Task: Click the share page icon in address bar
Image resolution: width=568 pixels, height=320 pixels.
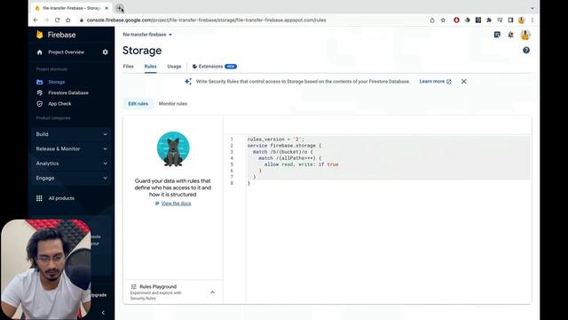Action: tap(432, 20)
